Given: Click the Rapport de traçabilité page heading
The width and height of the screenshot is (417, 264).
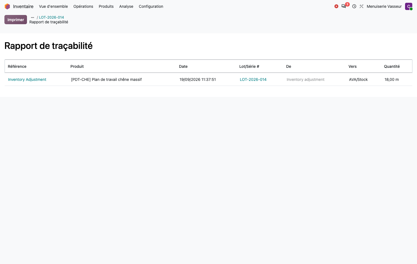Looking at the screenshot, I should click(49, 46).
